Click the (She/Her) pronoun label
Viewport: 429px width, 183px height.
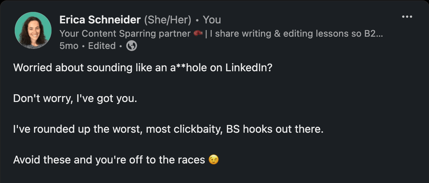(168, 20)
